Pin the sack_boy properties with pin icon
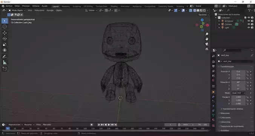The width and height of the screenshot is (255, 136). 252,55
